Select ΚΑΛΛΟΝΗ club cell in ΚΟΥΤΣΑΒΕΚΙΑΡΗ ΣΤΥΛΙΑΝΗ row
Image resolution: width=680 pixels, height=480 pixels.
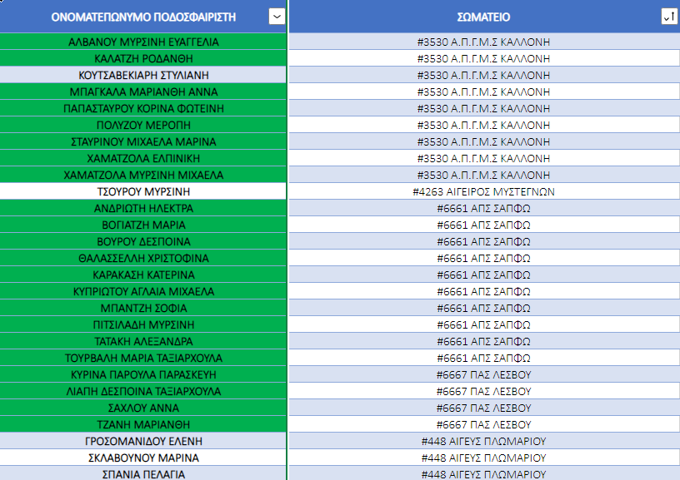click(x=484, y=76)
